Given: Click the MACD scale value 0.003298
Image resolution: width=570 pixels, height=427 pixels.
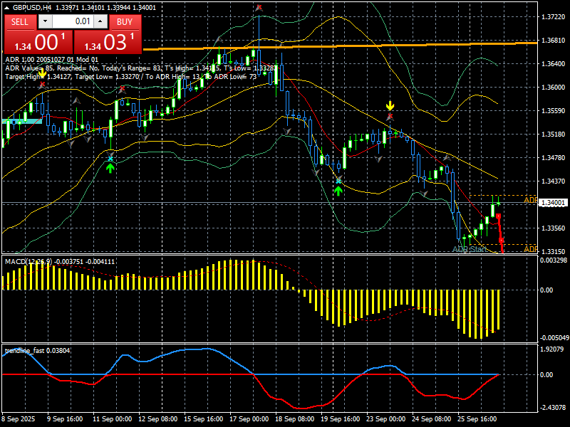Looking at the screenshot, I should pyautogui.click(x=554, y=260).
